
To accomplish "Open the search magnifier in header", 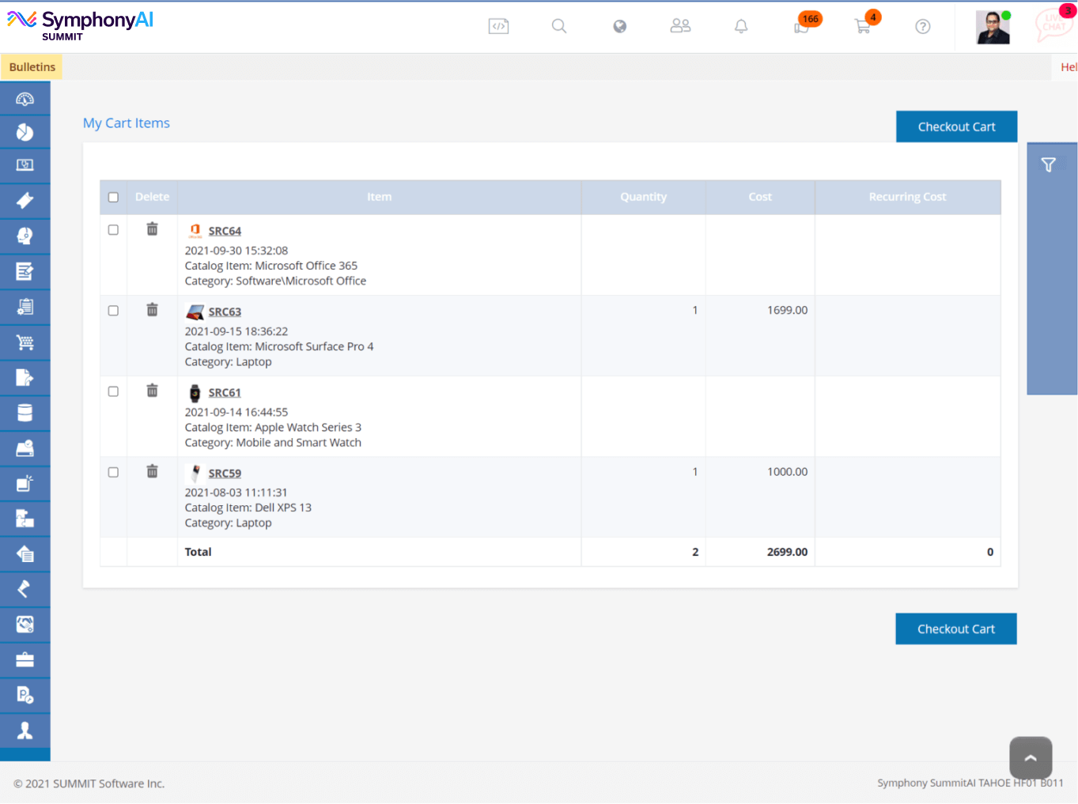I will coord(559,26).
